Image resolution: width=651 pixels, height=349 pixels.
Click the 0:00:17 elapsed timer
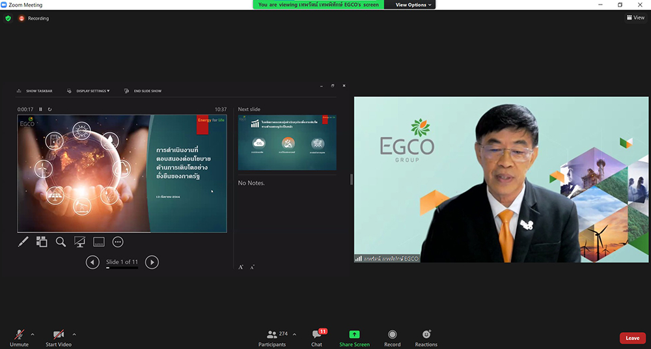point(25,109)
